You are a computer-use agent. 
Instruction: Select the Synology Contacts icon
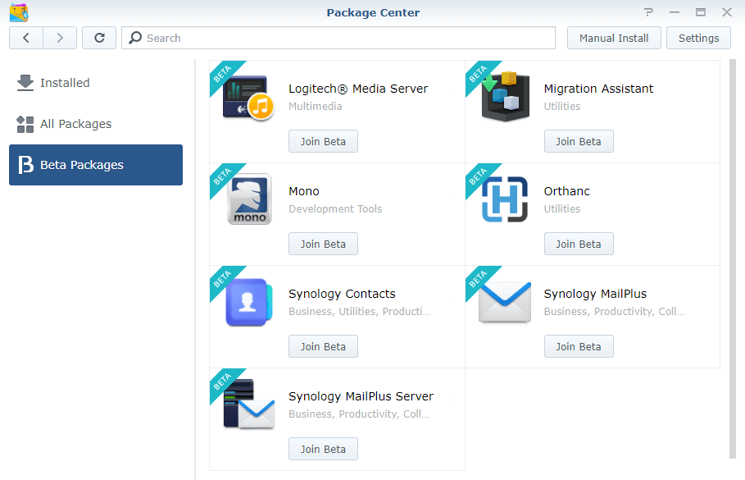point(249,302)
